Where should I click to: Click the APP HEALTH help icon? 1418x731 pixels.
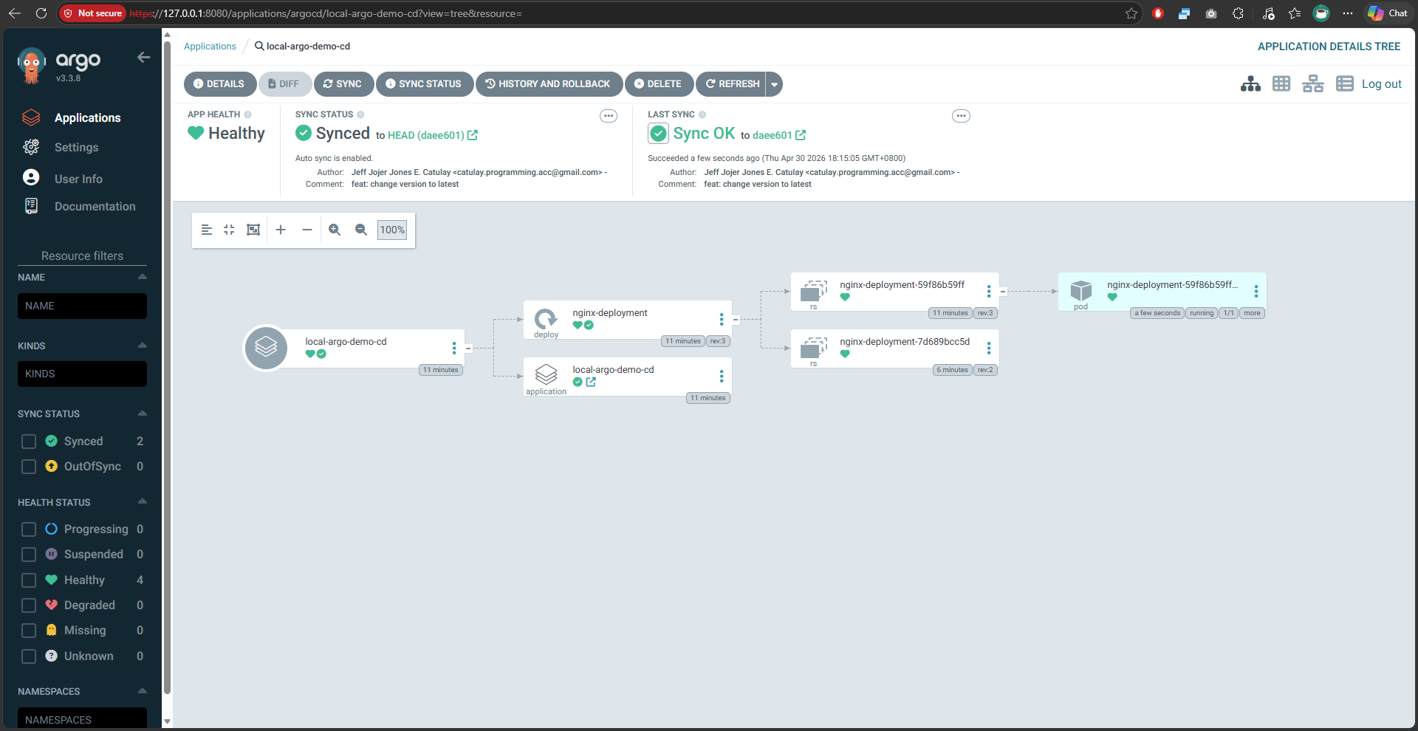[x=248, y=114]
